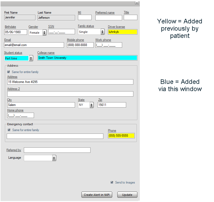
Task: Click the College name field
Action: tap(87, 58)
